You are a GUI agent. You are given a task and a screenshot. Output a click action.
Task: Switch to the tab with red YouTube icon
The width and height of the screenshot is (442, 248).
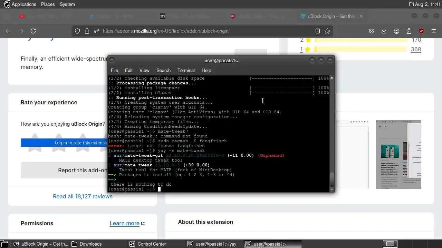(22, 16)
